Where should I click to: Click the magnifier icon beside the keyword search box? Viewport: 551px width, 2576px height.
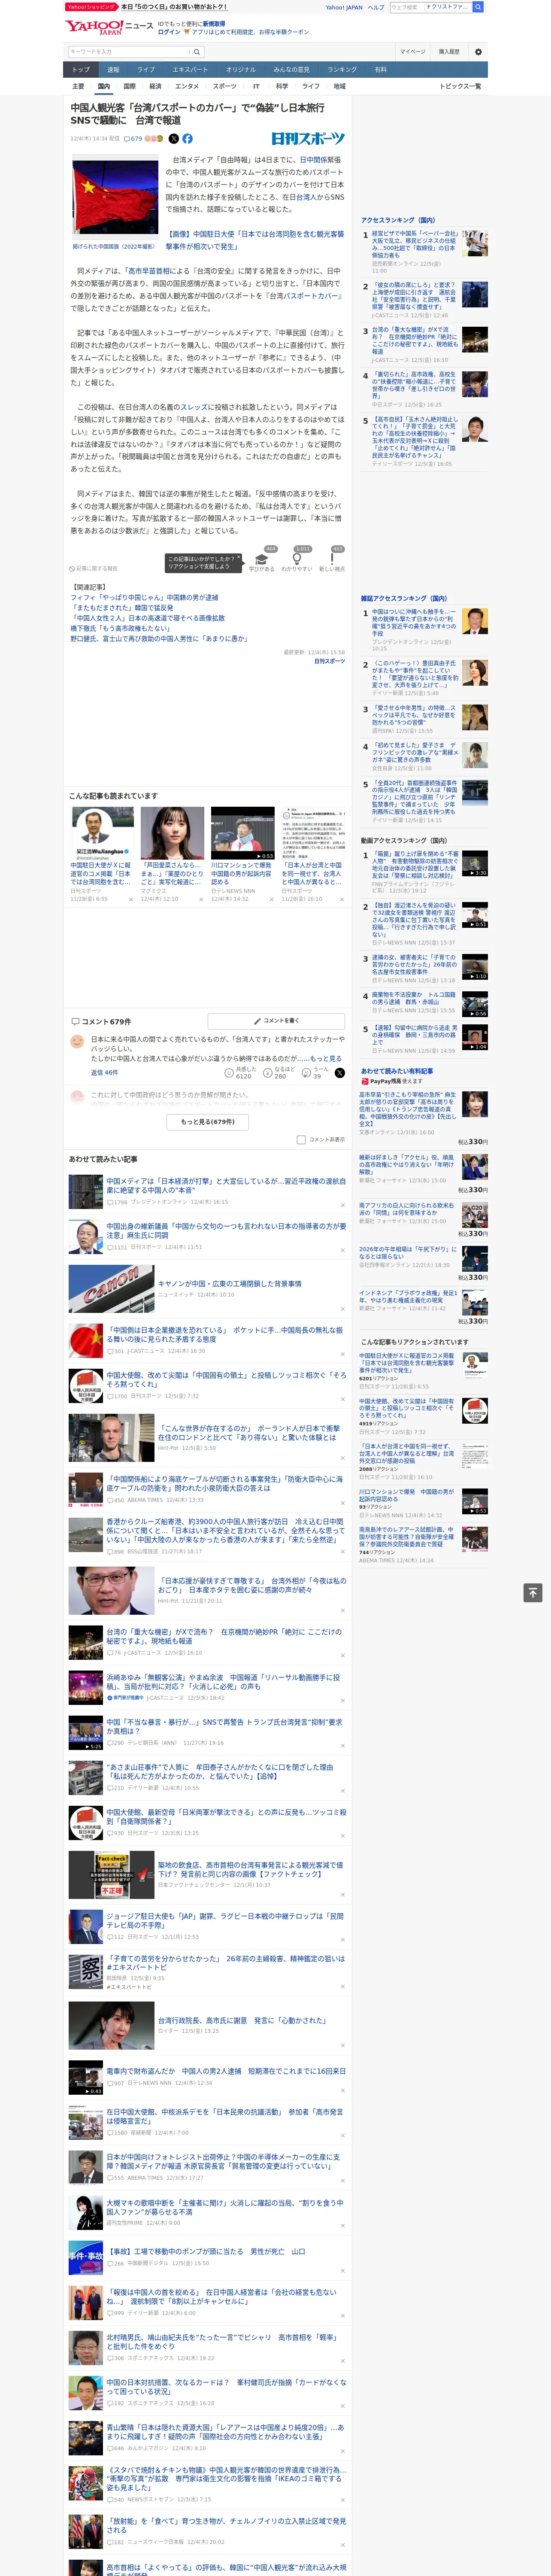[x=197, y=51]
